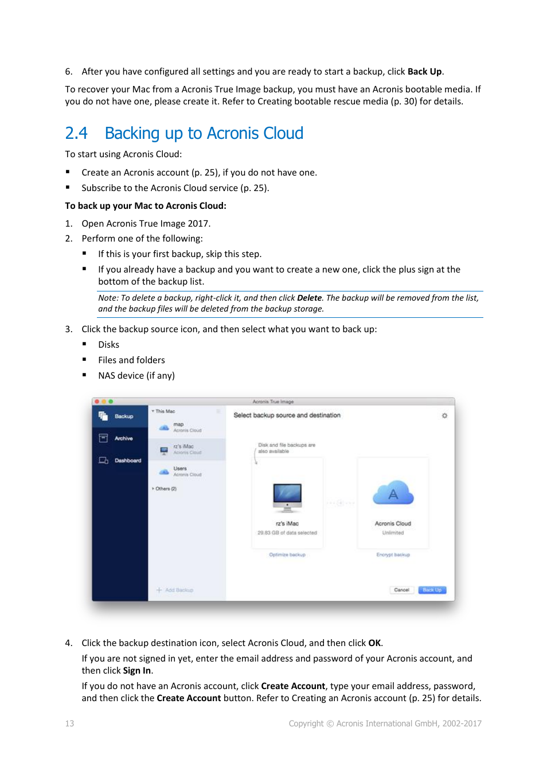Click the 'Creating bootable rescue media (p. 30)' reference
The image size is (547, 774).
tap(337, 102)
